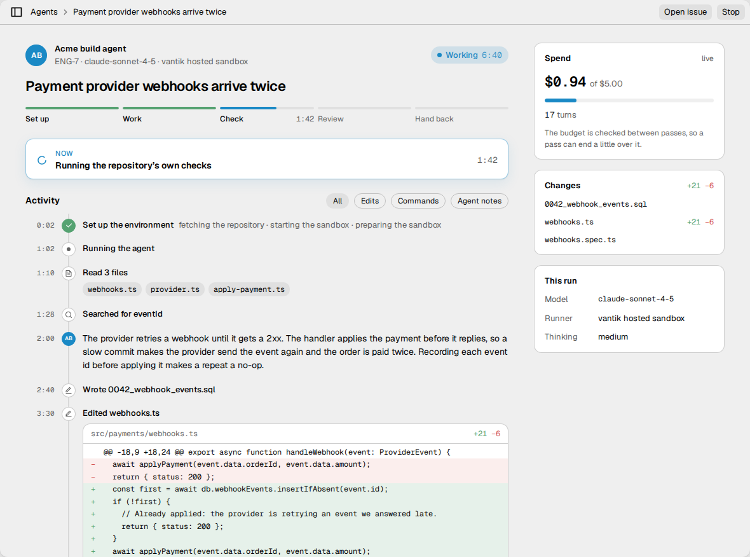
Task: Click the removed line return status 200
Action: click(295, 477)
